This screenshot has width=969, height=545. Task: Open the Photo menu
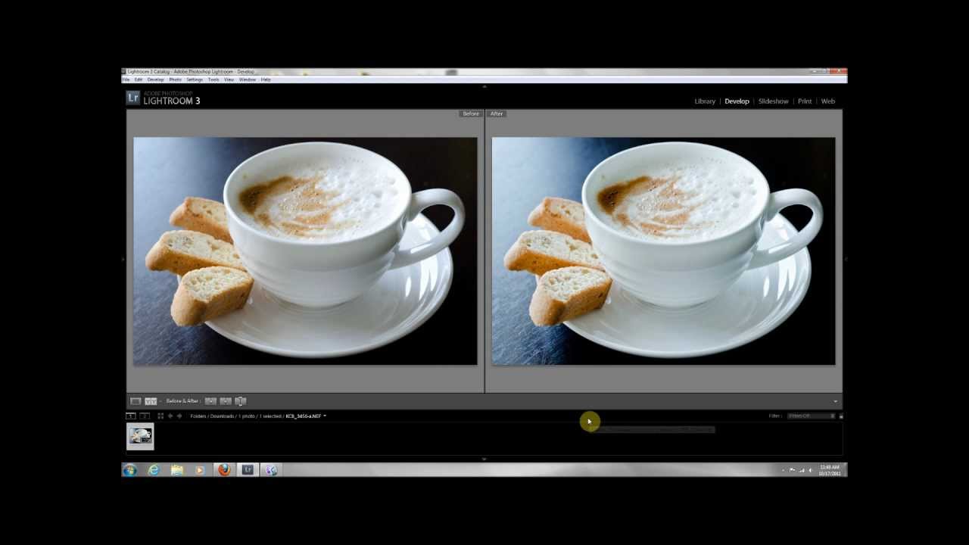click(176, 79)
